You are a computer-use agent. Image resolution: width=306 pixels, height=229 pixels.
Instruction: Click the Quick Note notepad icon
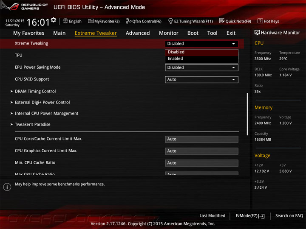coord(222,21)
